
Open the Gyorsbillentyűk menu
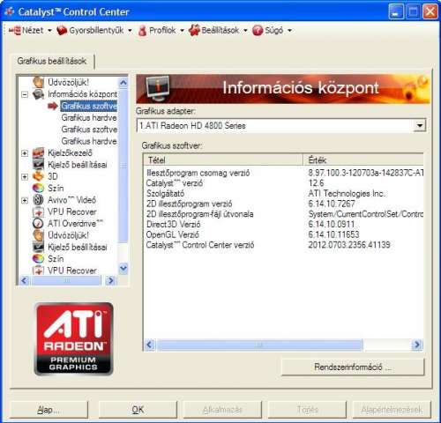click(94, 30)
